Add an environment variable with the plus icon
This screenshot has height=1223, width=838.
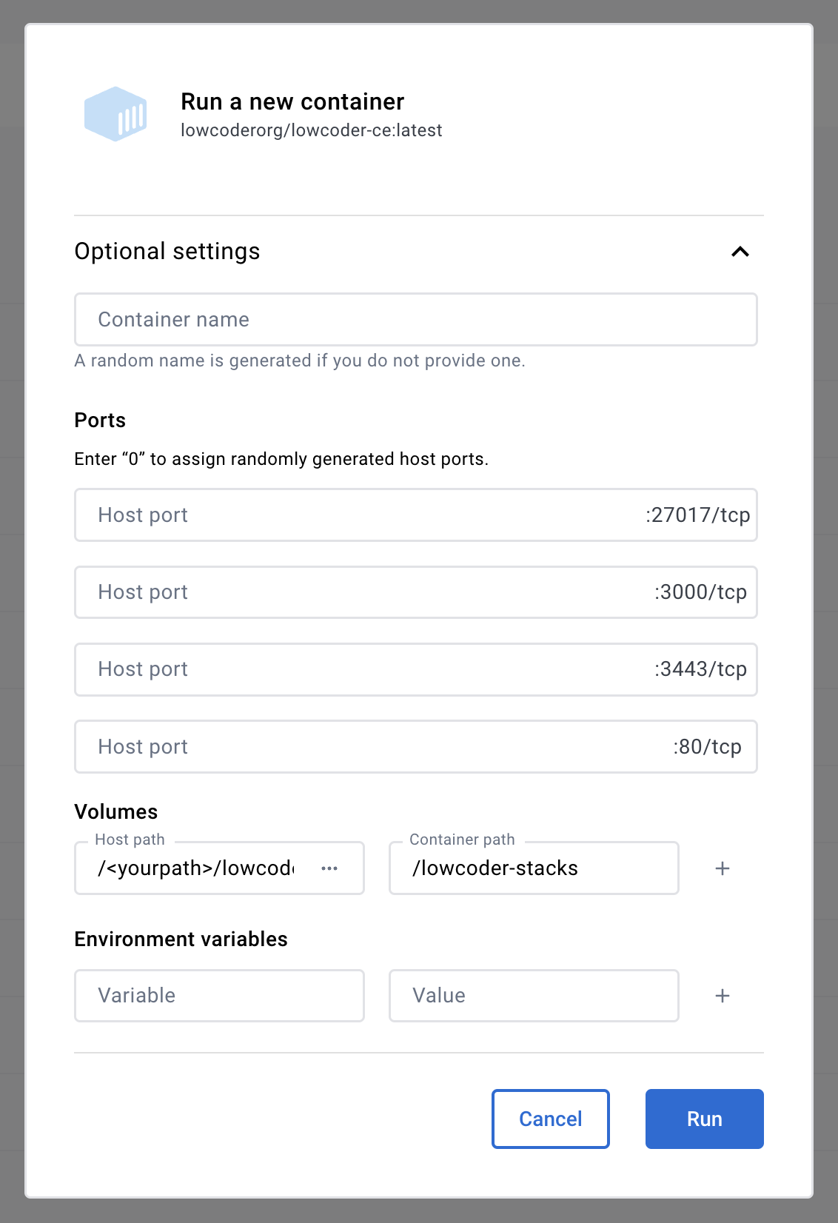(x=723, y=996)
